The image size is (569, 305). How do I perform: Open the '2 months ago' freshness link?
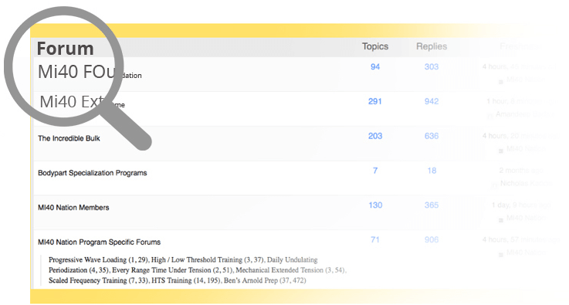[x=521, y=171]
